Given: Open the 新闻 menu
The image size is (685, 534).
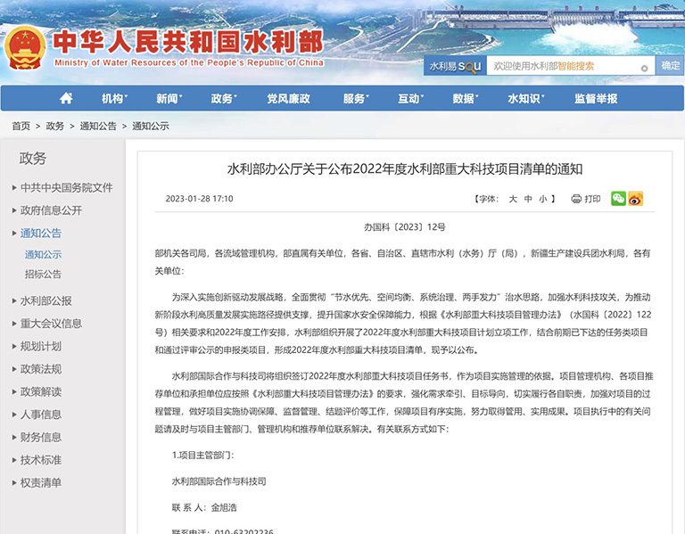Looking at the screenshot, I should click(x=169, y=99).
